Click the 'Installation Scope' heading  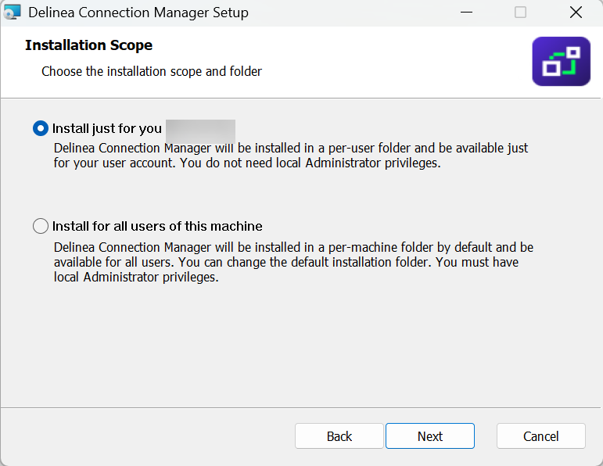pos(88,45)
